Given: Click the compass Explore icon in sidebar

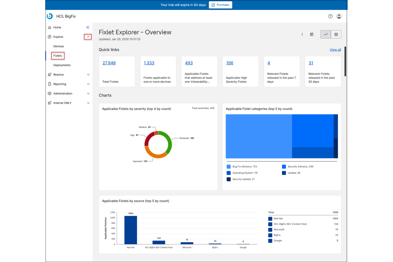Looking at the screenshot, I should pyautogui.click(x=49, y=37).
